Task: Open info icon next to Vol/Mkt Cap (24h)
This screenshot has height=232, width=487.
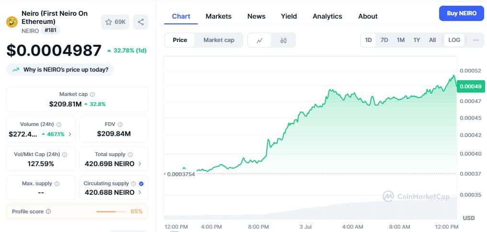Action: tap(65, 155)
